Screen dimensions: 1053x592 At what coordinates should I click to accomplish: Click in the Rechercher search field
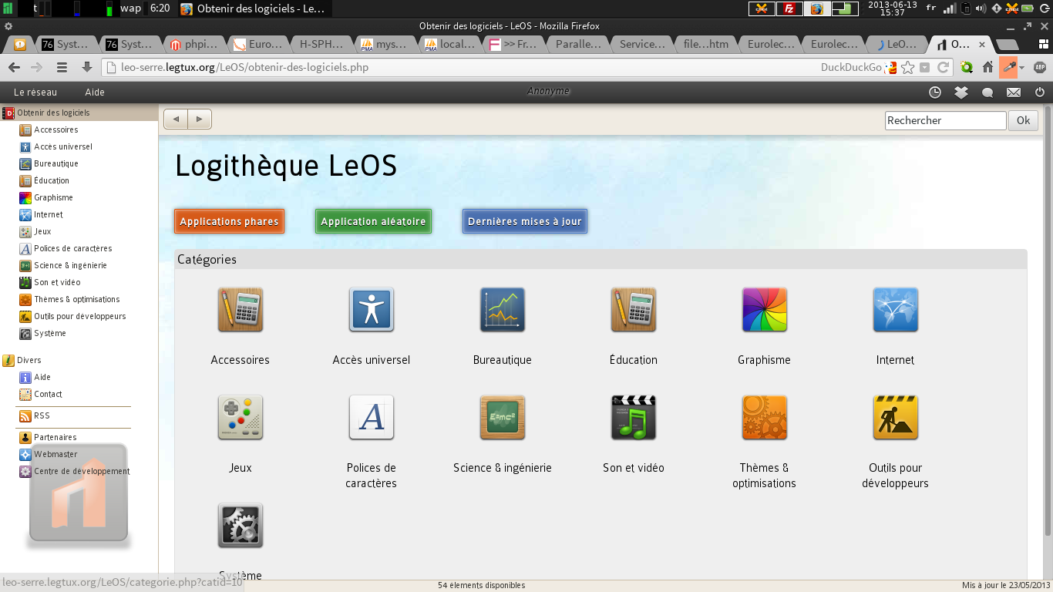coord(945,120)
